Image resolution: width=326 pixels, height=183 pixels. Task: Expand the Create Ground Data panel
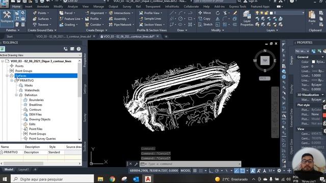pos(42,30)
